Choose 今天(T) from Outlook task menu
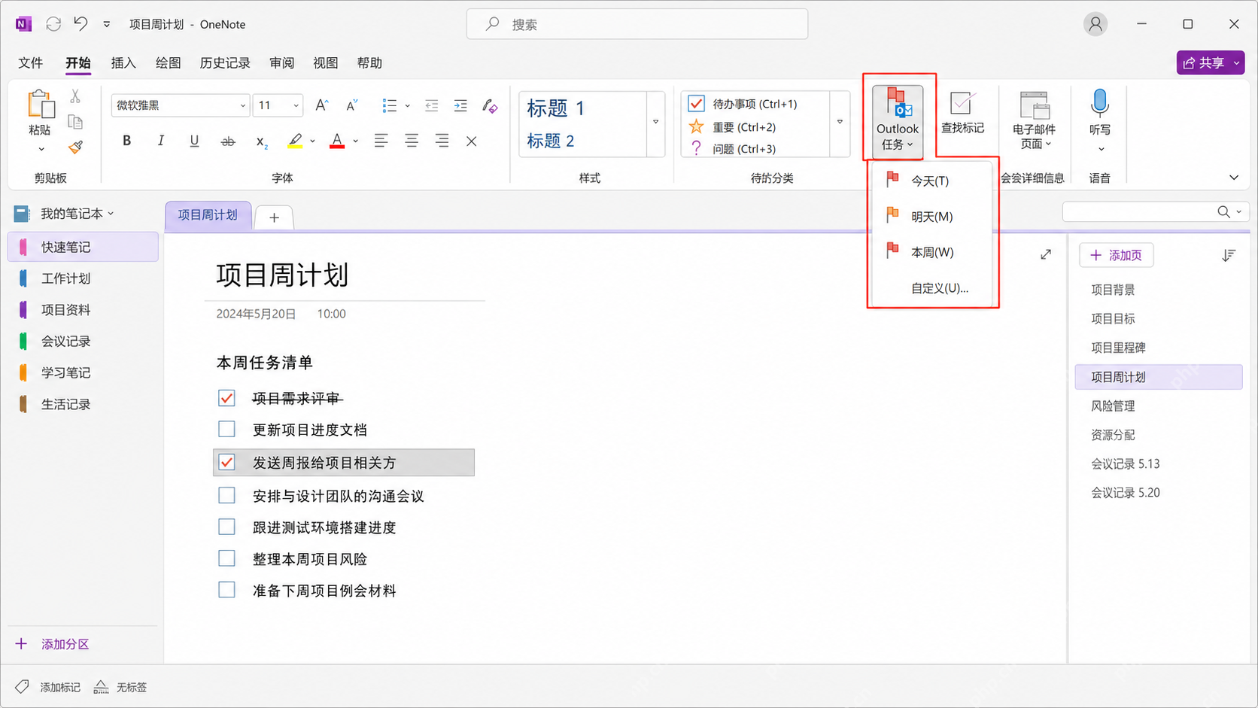The width and height of the screenshot is (1258, 708). click(930, 181)
